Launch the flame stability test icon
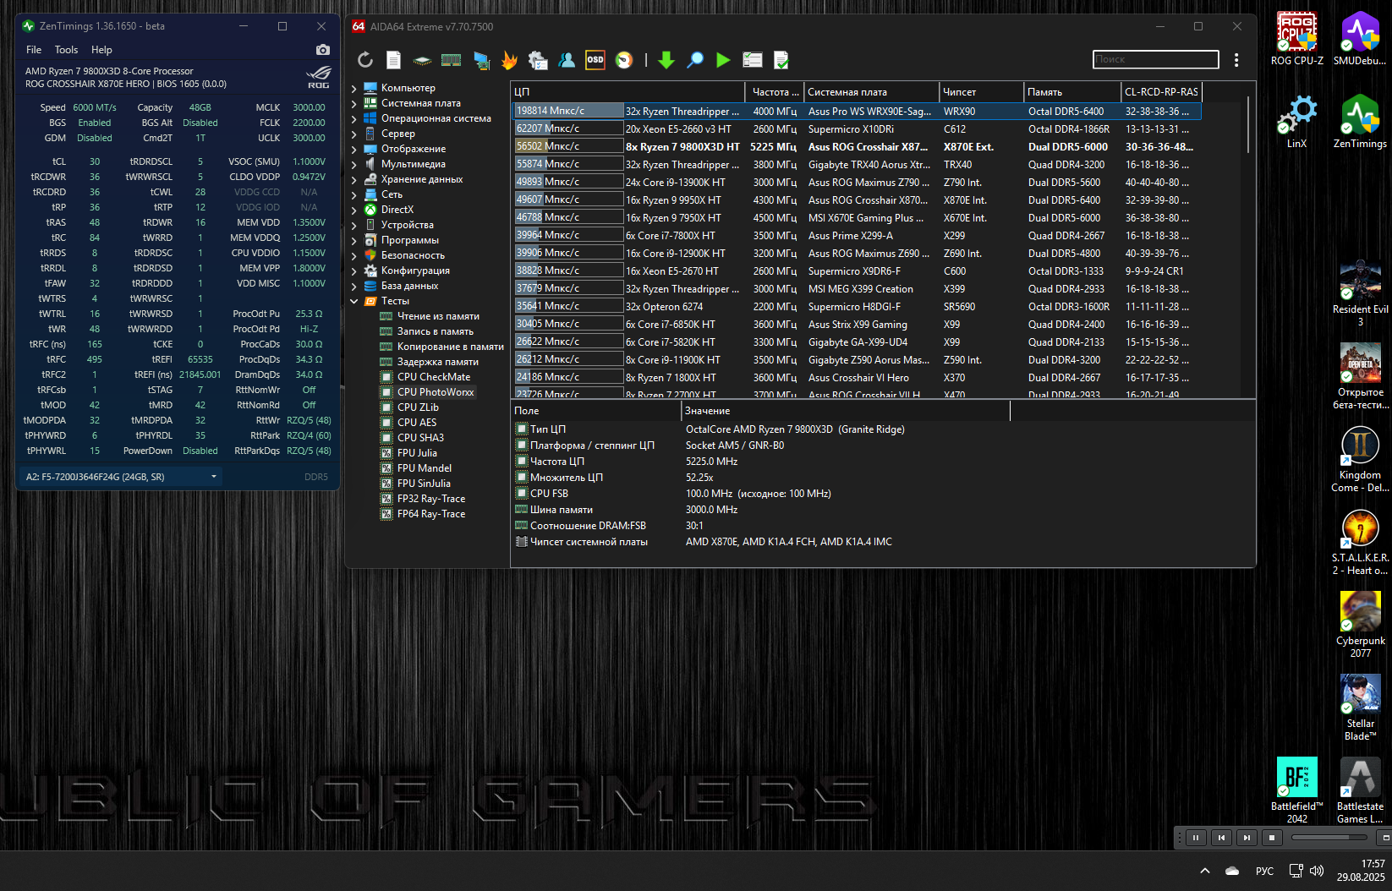This screenshot has width=1392, height=891. click(509, 60)
